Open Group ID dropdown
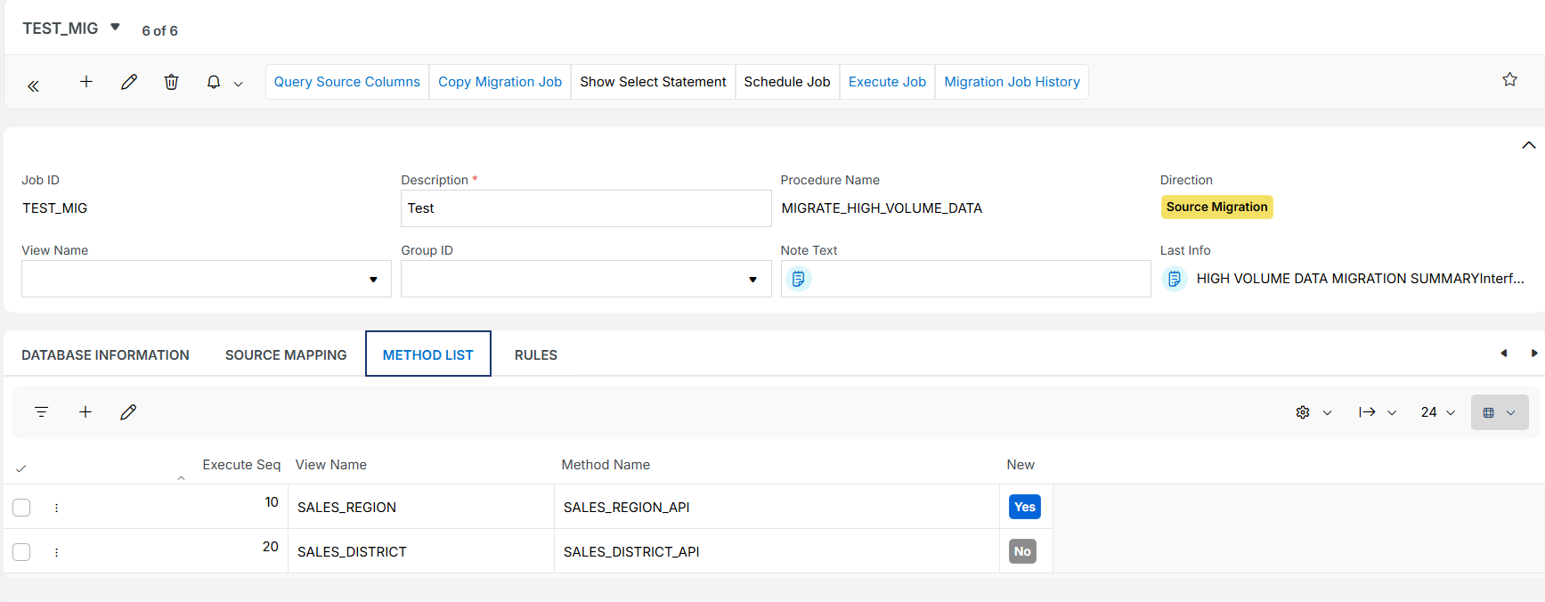This screenshot has width=1545, height=602. [x=586, y=279]
